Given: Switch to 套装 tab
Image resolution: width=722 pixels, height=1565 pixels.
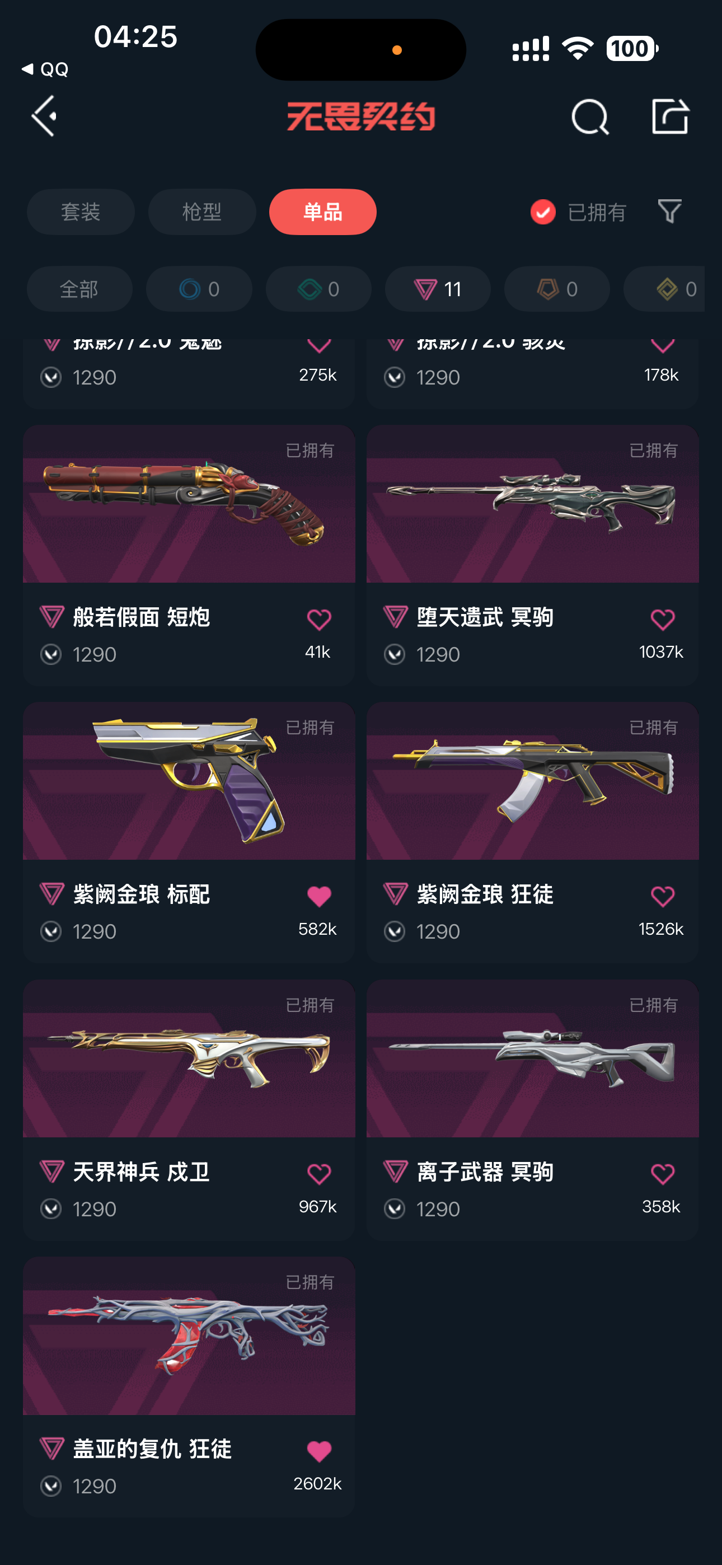Looking at the screenshot, I should (81, 212).
